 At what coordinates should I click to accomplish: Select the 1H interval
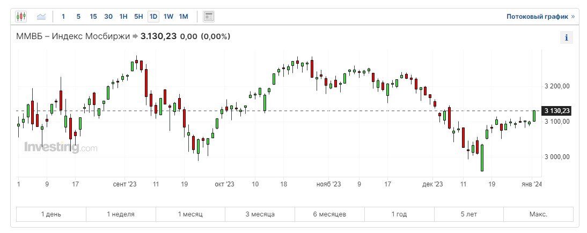pos(123,17)
